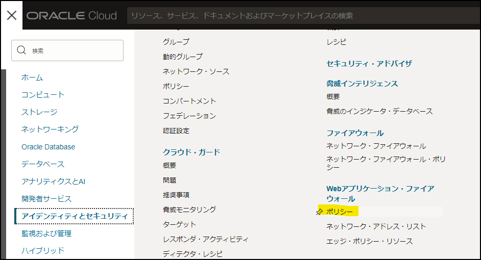Viewport: 481px width, 260px height.
Task: Open 推奨事項 link
Action: [x=176, y=195]
